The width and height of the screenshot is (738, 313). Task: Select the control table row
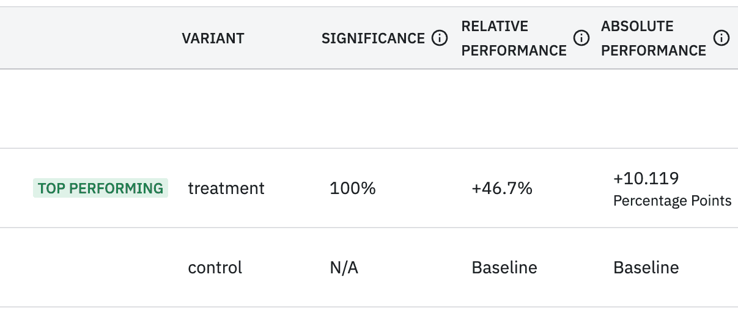coord(369,267)
